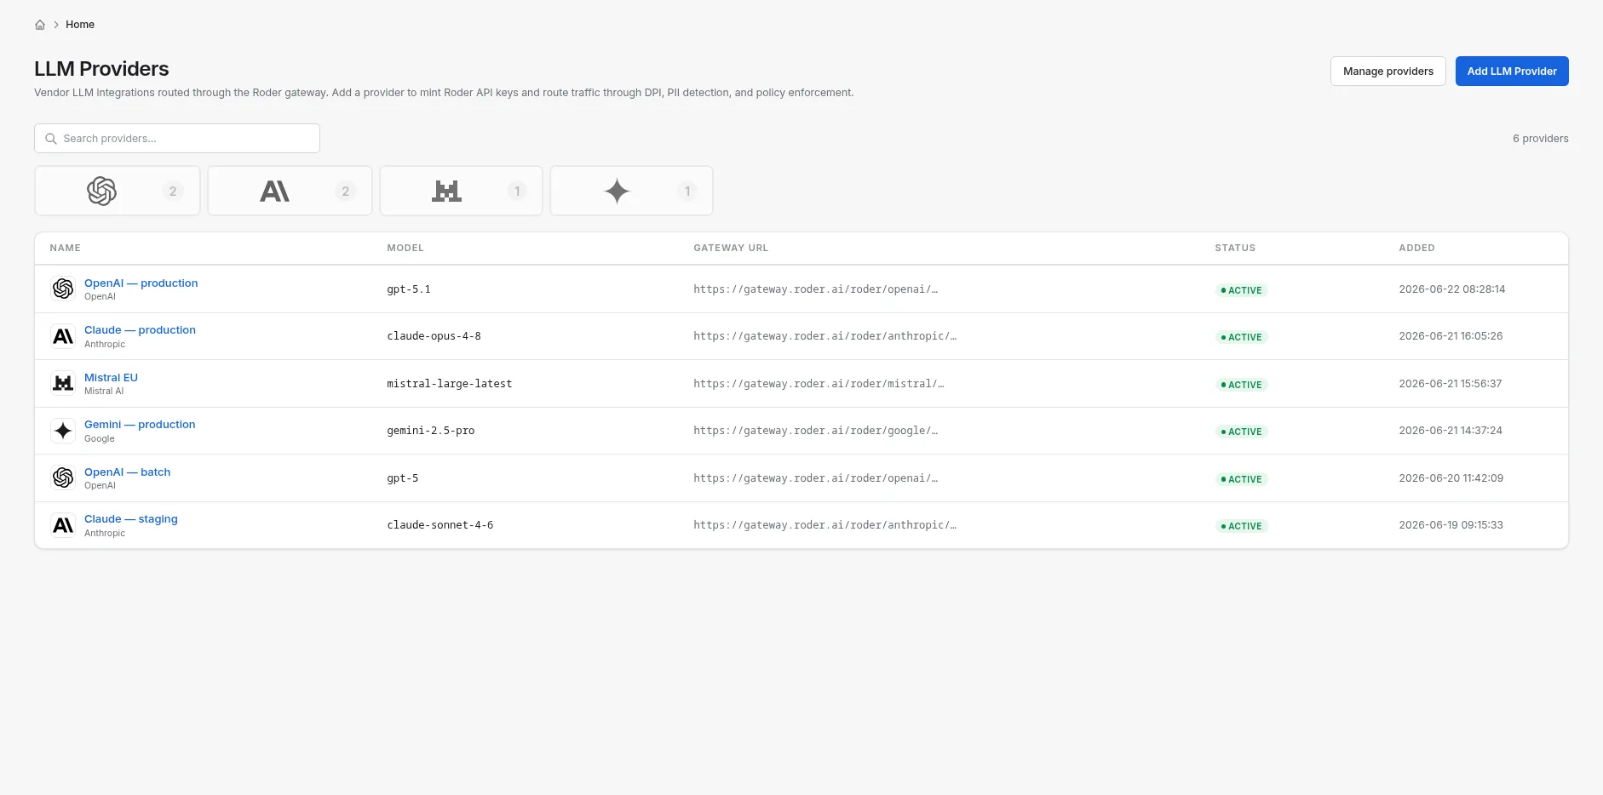Click the 6 providers count label
Viewport: 1603px width, 795px height.
tap(1540, 139)
